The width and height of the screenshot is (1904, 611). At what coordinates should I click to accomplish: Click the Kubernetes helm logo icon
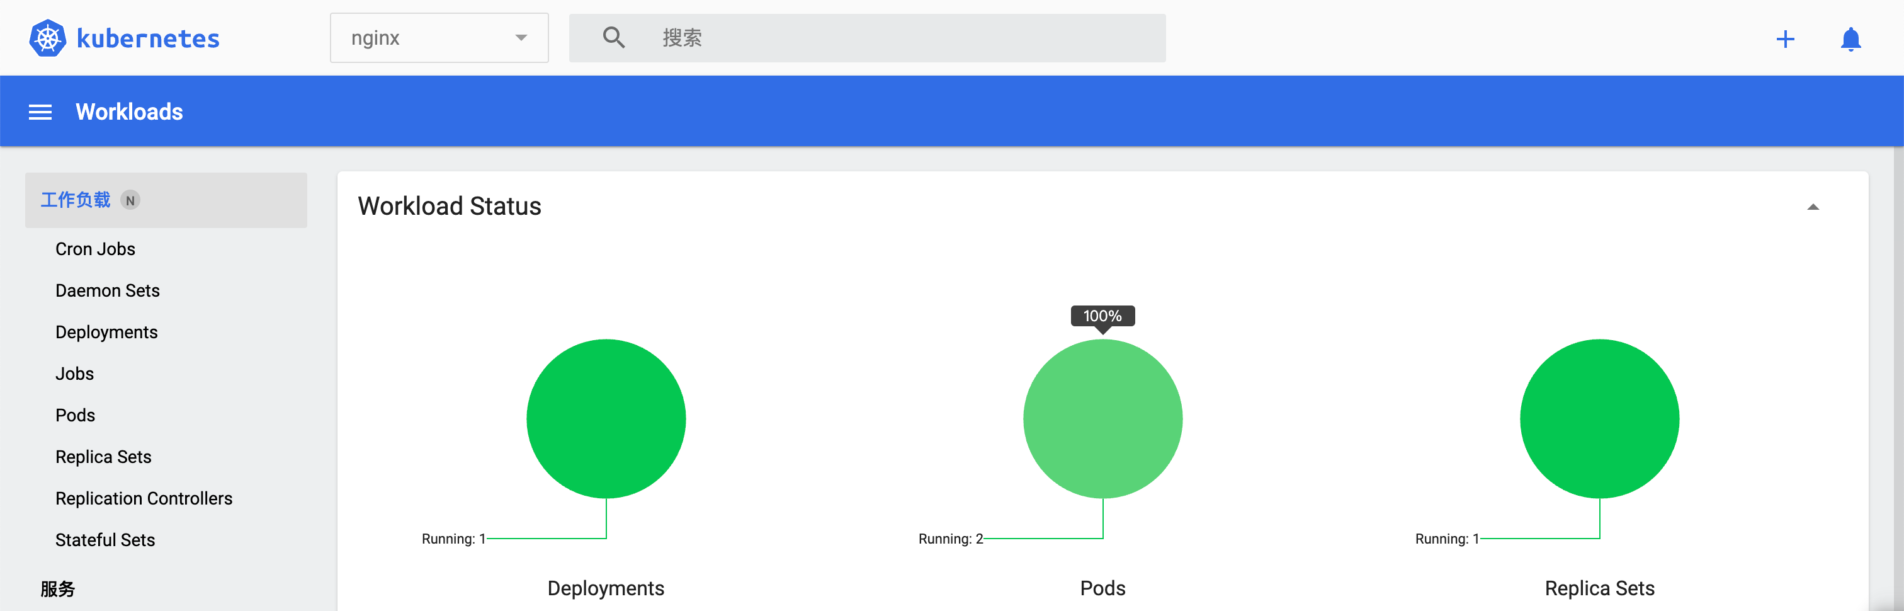(47, 38)
